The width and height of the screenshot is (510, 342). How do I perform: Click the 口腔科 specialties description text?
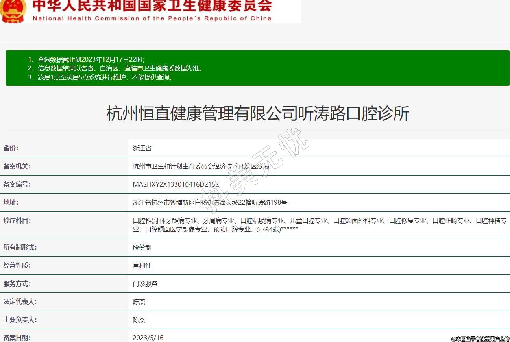pyautogui.click(x=319, y=225)
